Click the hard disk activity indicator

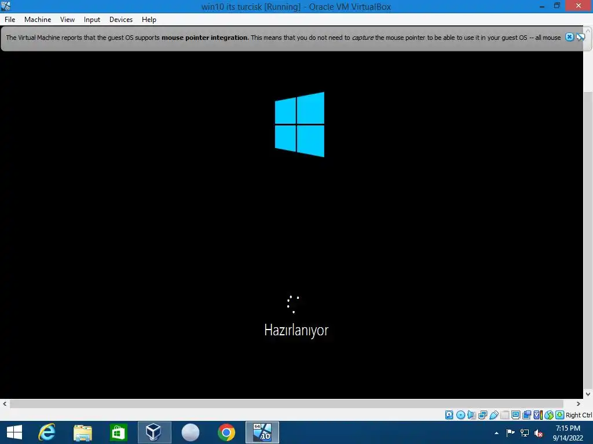(x=449, y=415)
